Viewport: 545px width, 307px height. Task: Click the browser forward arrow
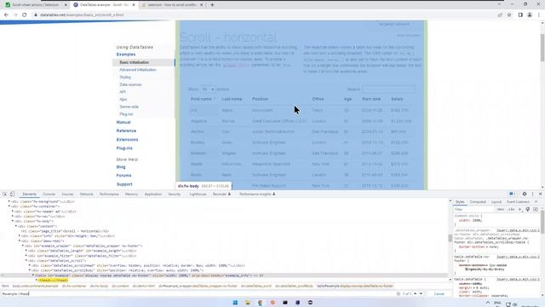[x=15, y=14]
